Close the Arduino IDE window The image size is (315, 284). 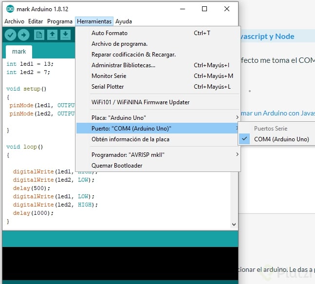click(227, 9)
